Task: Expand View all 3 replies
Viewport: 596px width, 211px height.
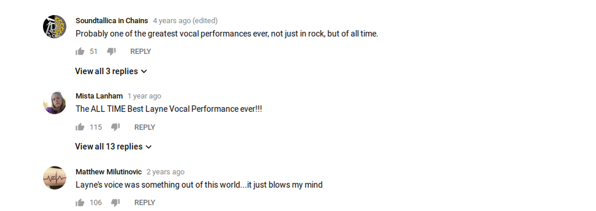Action: 111,71
